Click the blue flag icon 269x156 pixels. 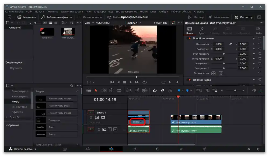[179, 91]
